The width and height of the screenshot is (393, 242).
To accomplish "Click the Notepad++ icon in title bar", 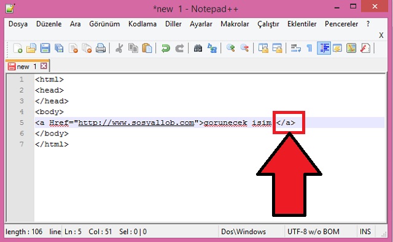I will pyautogui.click(x=10, y=8).
